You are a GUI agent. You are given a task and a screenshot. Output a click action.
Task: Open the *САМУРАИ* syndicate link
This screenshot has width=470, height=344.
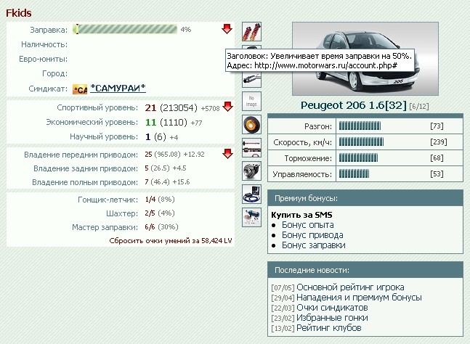(118, 88)
